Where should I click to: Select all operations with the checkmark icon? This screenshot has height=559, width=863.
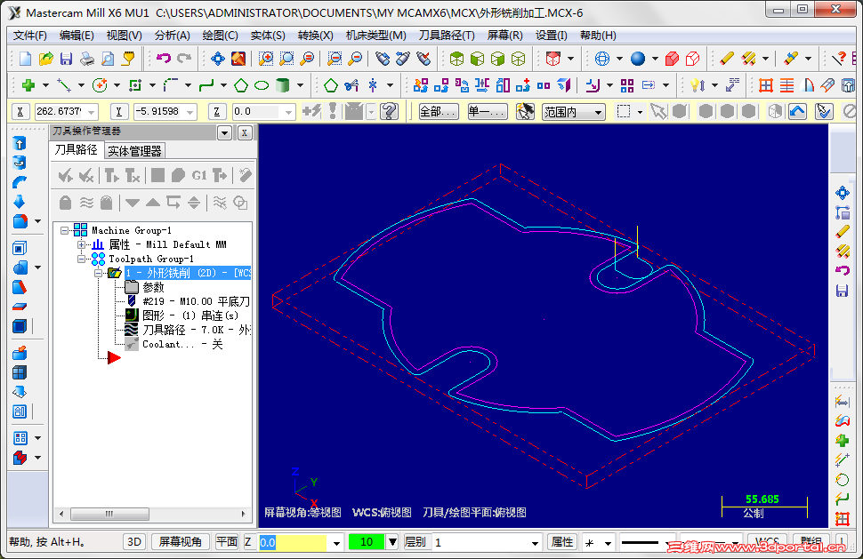(65, 176)
